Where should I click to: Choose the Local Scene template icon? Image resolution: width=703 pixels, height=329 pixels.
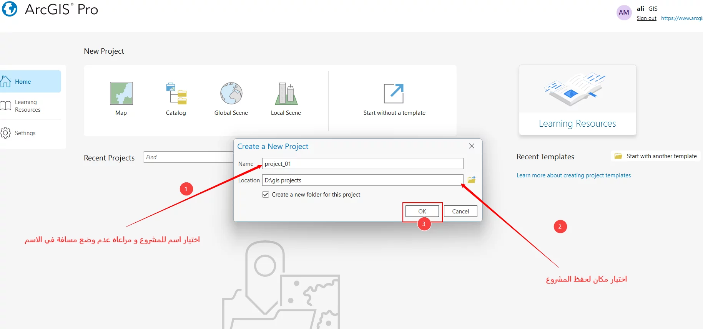tap(286, 93)
